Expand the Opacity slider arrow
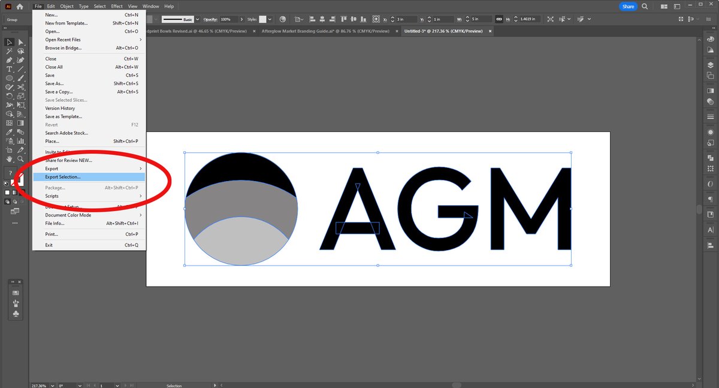This screenshot has width=719, height=388. tap(241, 19)
